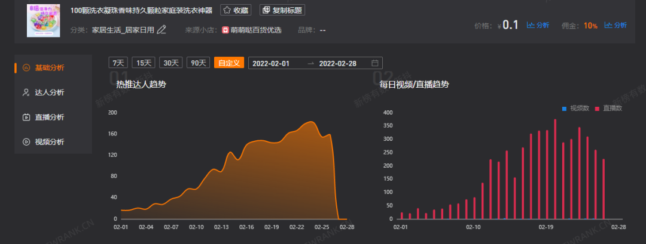Select the 基础分析 sidebar tab
Screen dimensions: 646x244
point(53,68)
